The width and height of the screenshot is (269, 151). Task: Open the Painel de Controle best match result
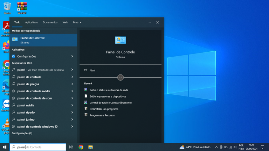tap(43, 40)
